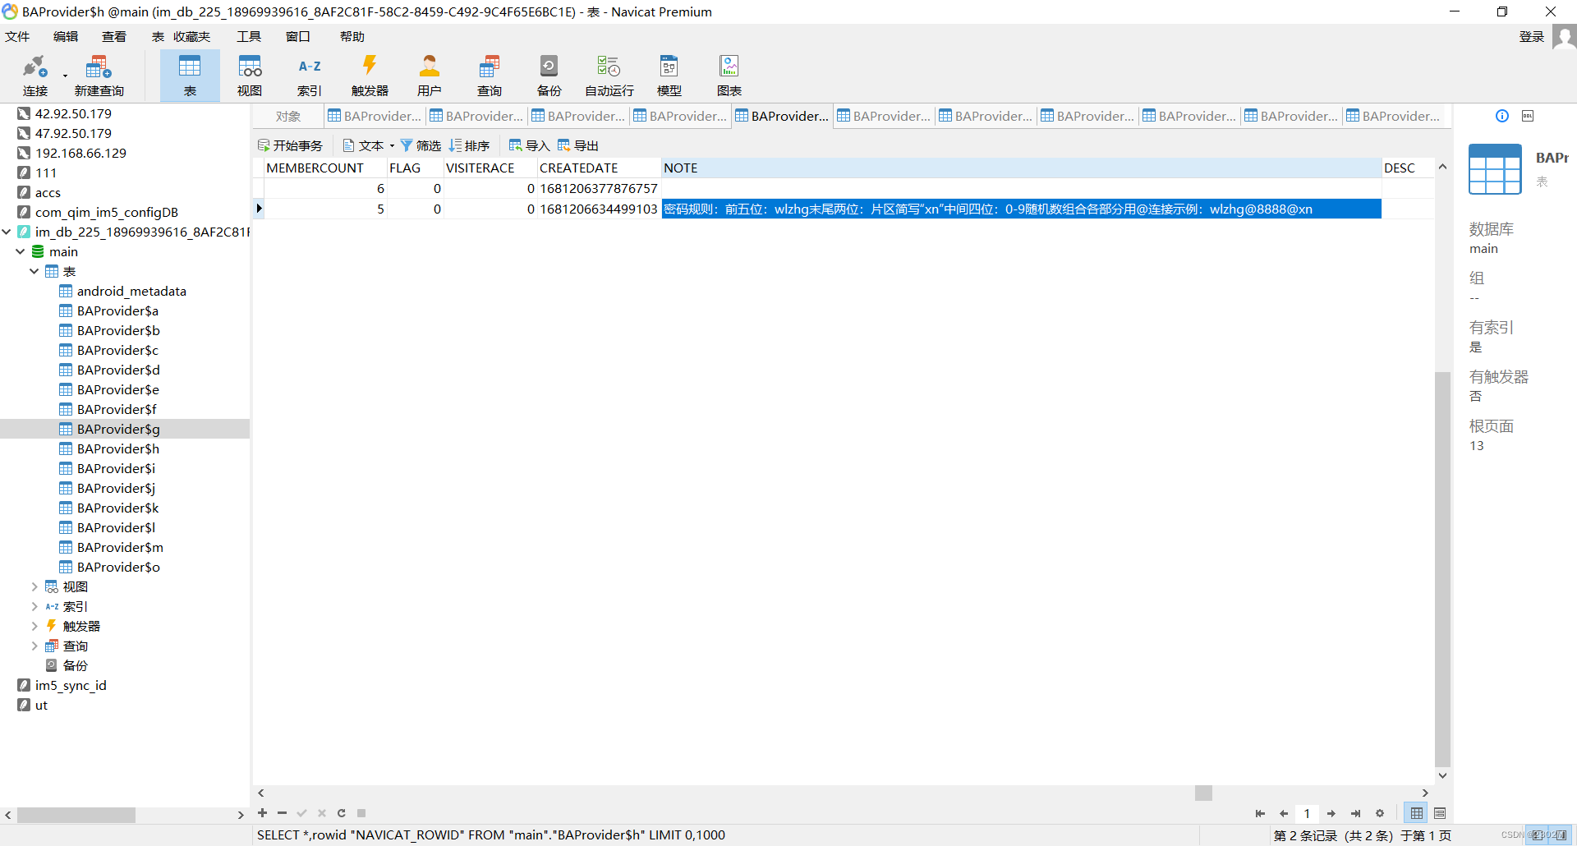This screenshot has height=846, width=1577.
Task: Open the Trigger toolbar icon
Action: [x=370, y=76]
